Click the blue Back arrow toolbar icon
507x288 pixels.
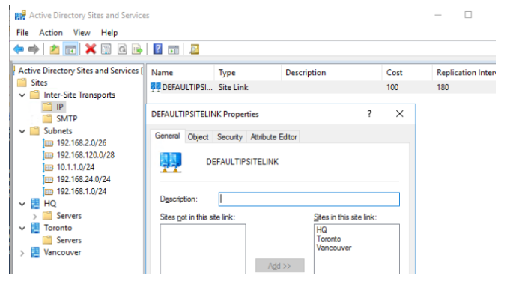point(19,49)
